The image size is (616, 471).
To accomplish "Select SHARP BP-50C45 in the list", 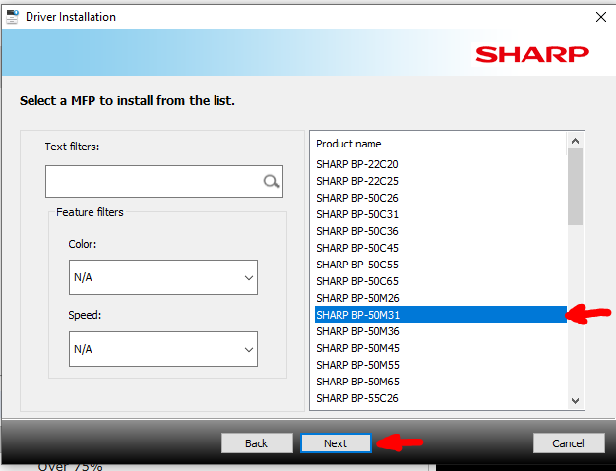I will pyautogui.click(x=441, y=248).
